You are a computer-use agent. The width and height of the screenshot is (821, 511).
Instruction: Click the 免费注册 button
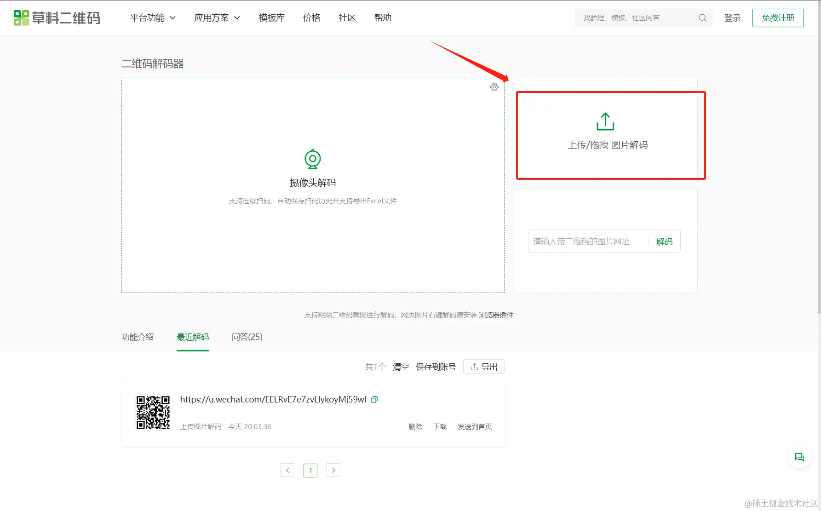click(778, 18)
